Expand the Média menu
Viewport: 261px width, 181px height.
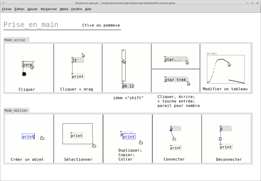[x=64, y=9]
